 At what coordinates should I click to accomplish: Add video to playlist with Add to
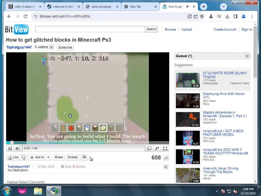pyautogui.click(x=37, y=157)
